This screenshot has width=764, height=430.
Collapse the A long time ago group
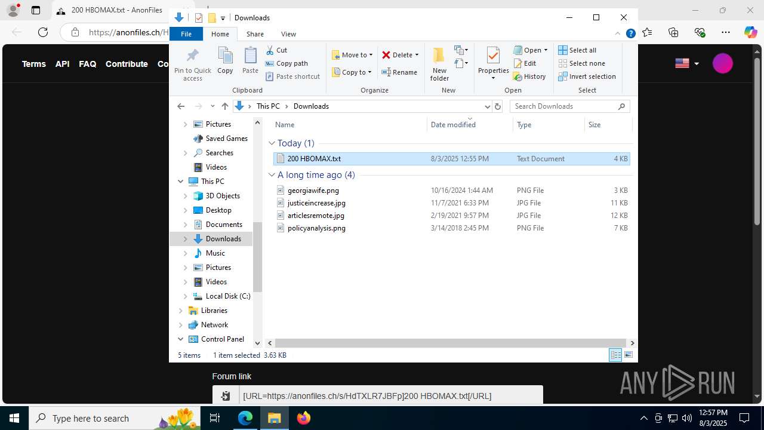tap(272, 175)
